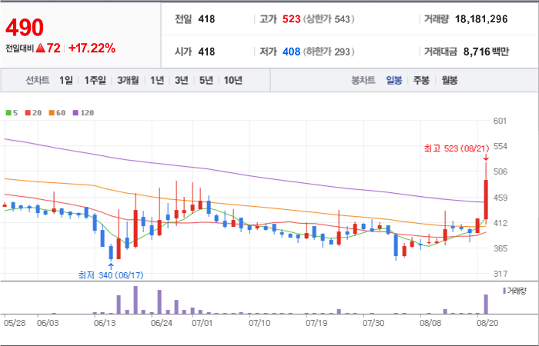Viewport: 539px width, 346px height.
Task: Click the purple 120-day moving average legend
Action: click(83, 113)
